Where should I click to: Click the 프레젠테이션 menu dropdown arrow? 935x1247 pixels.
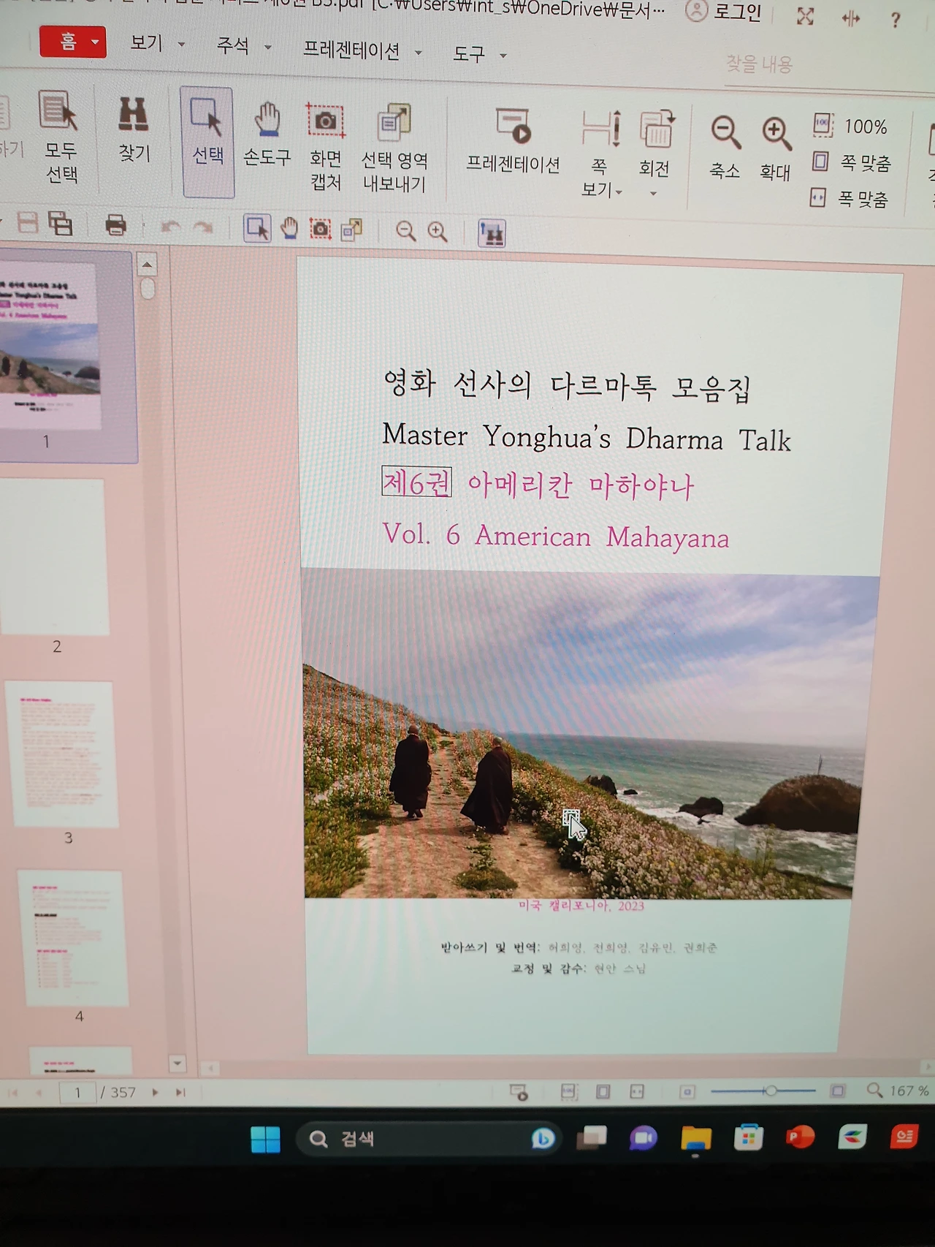click(x=419, y=53)
